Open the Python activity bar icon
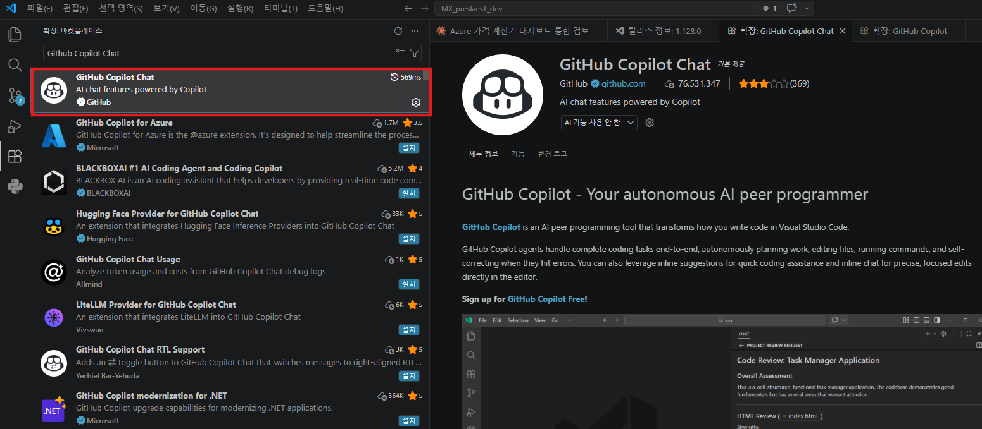The height and width of the screenshot is (429, 982). pos(15,186)
